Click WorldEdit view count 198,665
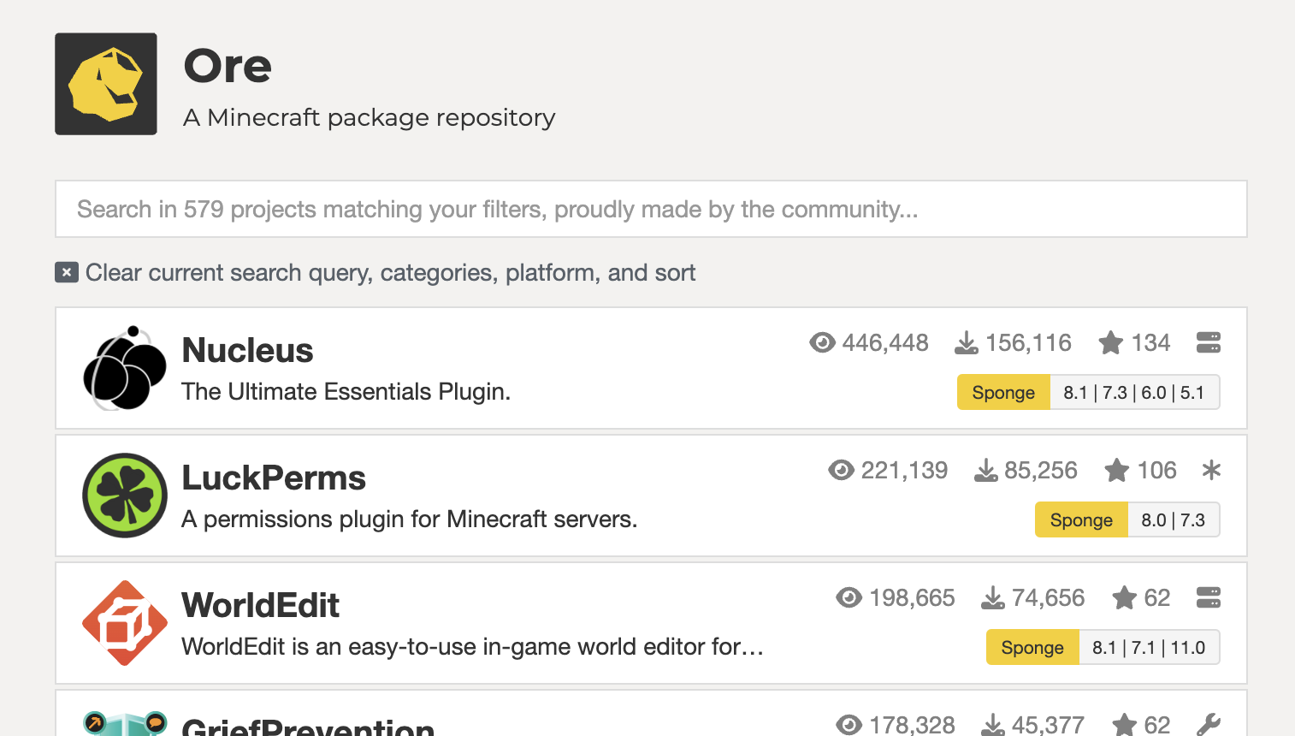 (912, 598)
